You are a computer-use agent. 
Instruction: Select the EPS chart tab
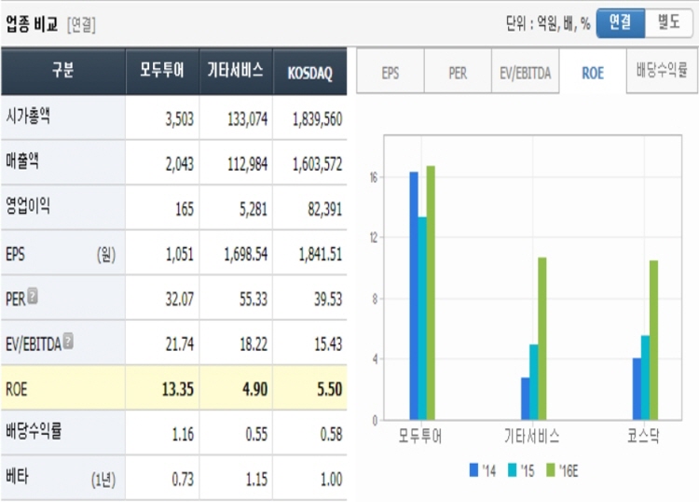[391, 72]
